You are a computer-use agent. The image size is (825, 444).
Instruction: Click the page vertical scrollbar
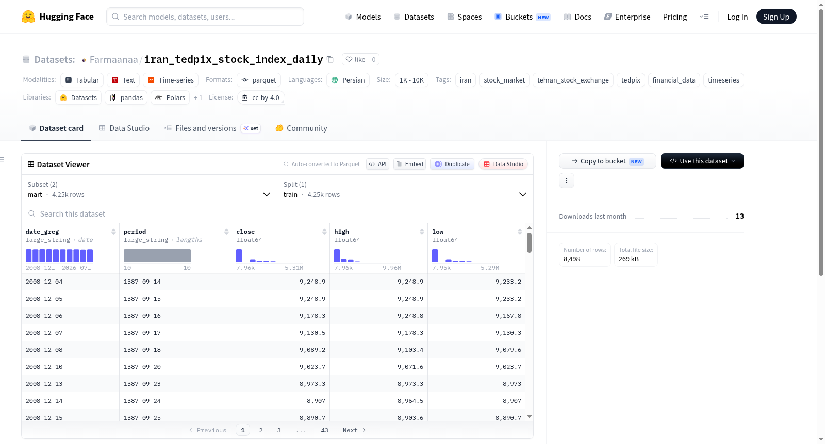[821, 142]
